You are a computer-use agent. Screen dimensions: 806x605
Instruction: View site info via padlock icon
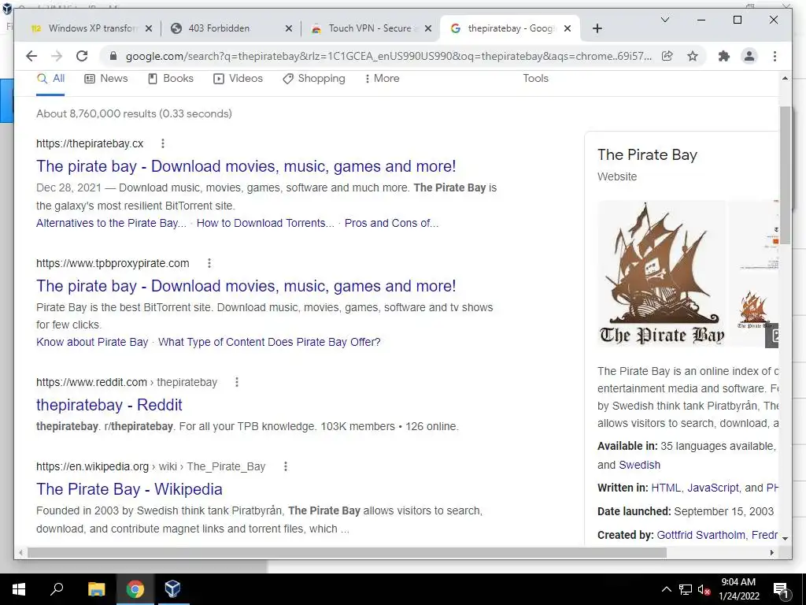(113, 56)
